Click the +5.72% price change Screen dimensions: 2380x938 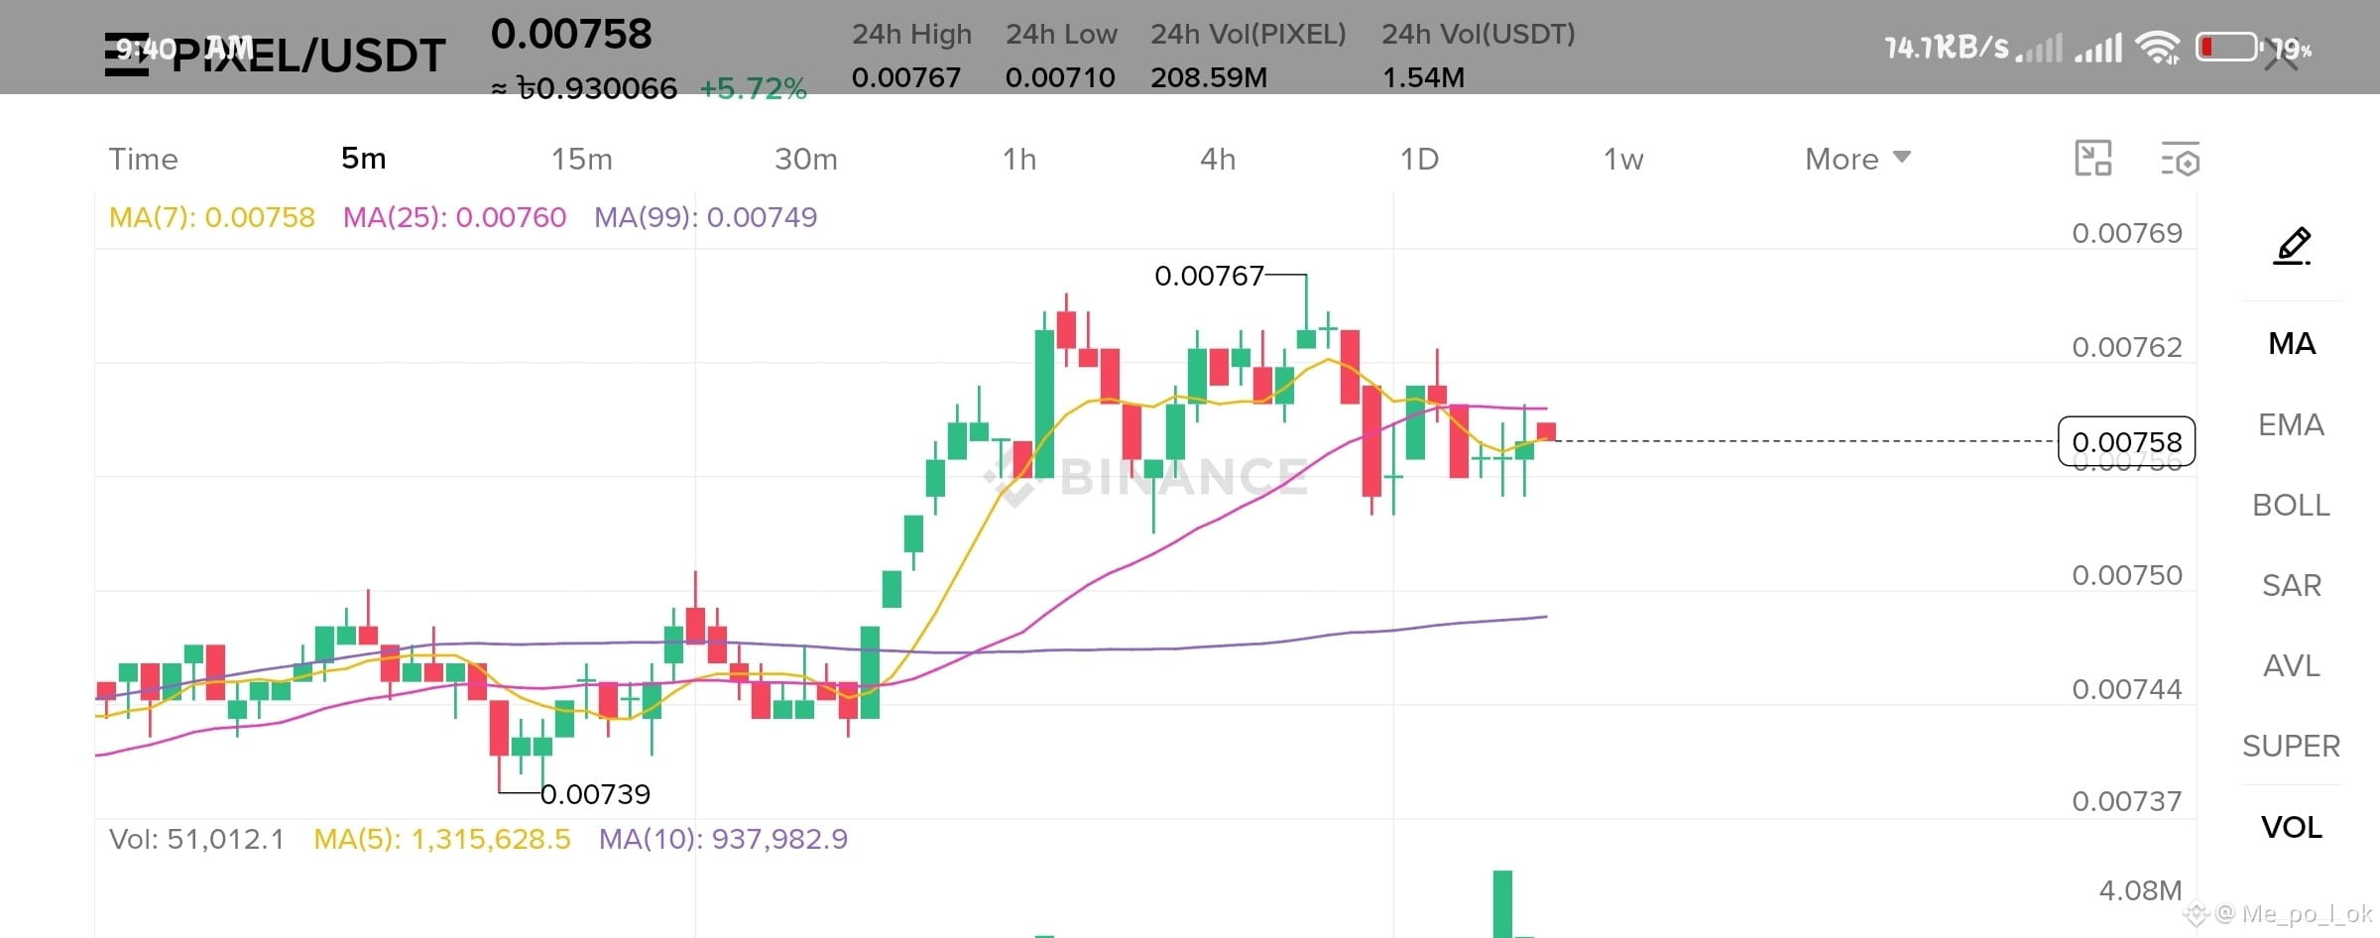click(754, 89)
